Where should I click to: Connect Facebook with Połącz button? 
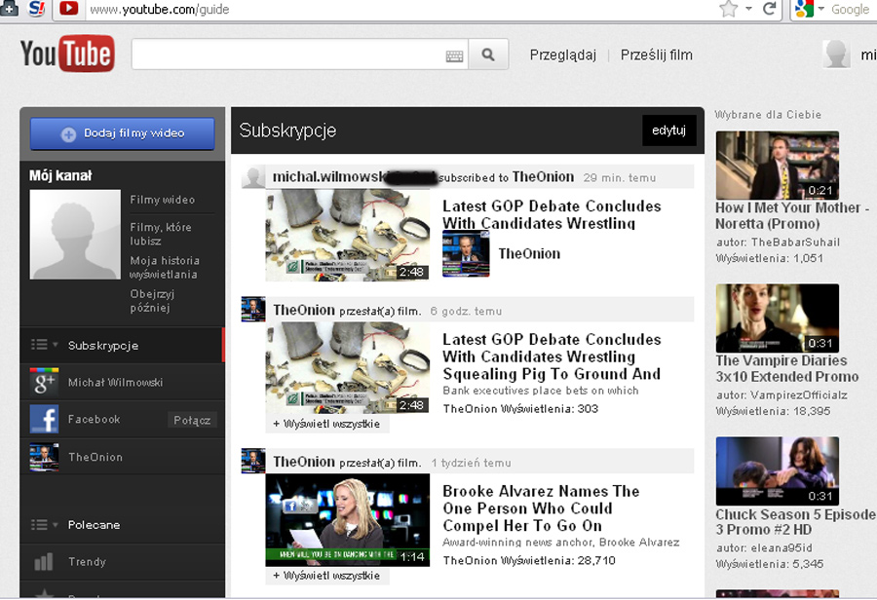pos(191,421)
